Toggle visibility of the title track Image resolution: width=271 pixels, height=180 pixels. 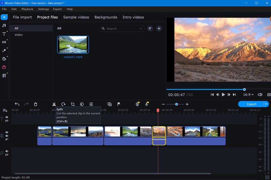pos(7,117)
